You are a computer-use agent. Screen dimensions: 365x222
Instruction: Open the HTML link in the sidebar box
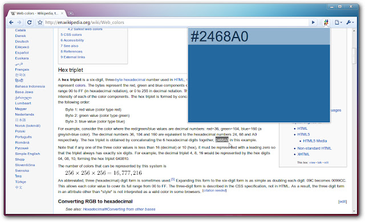(302, 129)
